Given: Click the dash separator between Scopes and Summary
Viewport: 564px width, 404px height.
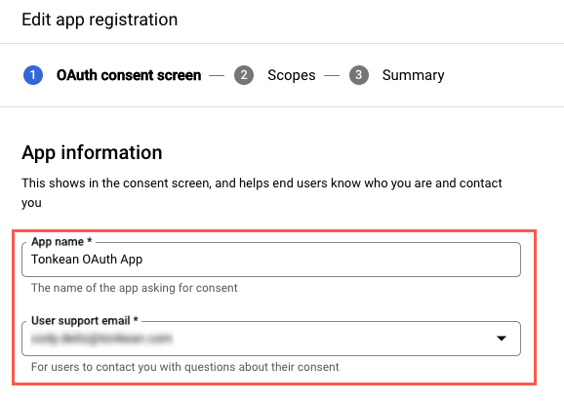Looking at the screenshot, I should [332, 75].
